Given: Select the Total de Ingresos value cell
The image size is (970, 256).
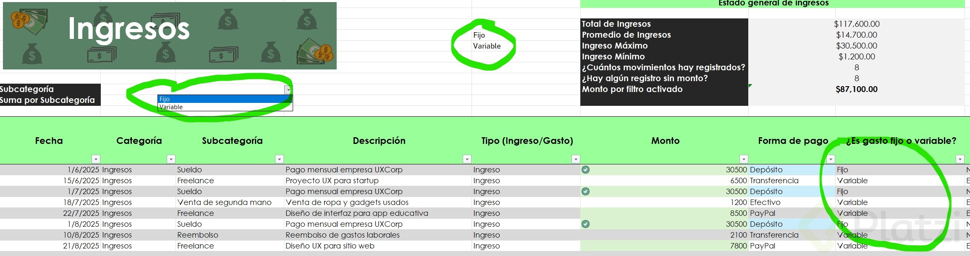Looking at the screenshot, I should pos(856,24).
